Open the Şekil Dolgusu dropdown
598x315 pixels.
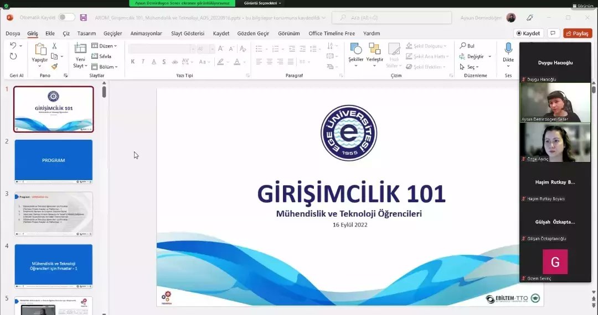(x=426, y=46)
